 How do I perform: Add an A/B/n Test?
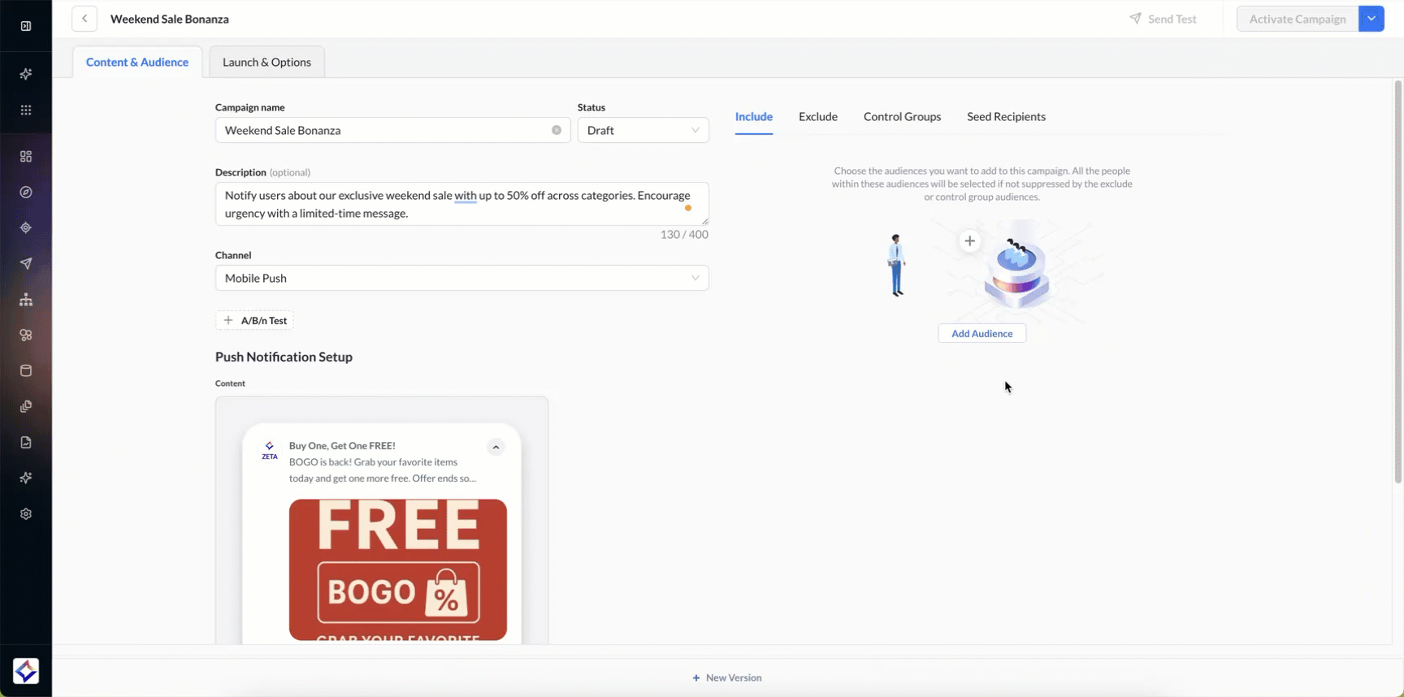click(255, 320)
